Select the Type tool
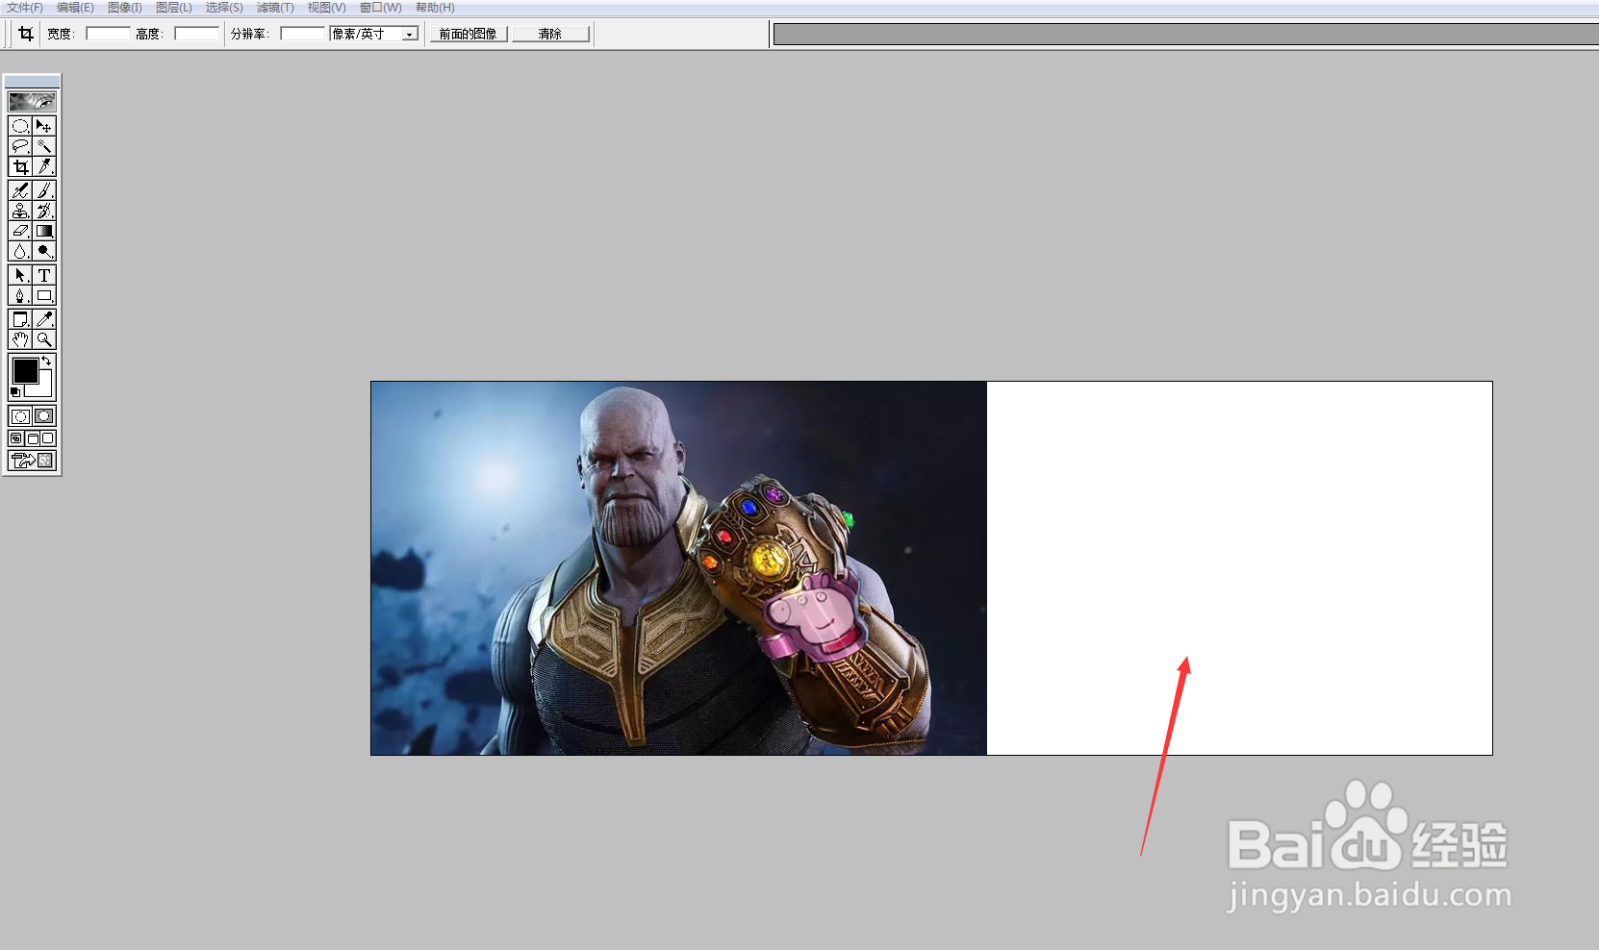1599x950 pixels. (x=44, y=275)
